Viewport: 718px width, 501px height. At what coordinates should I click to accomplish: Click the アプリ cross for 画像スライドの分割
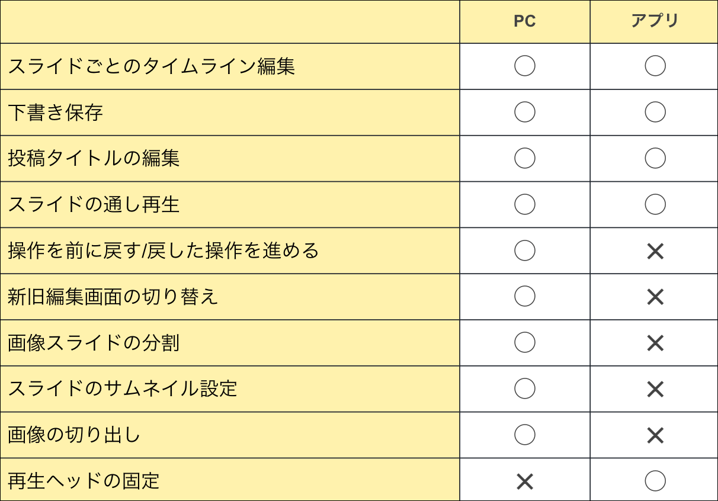pos(655,343)
